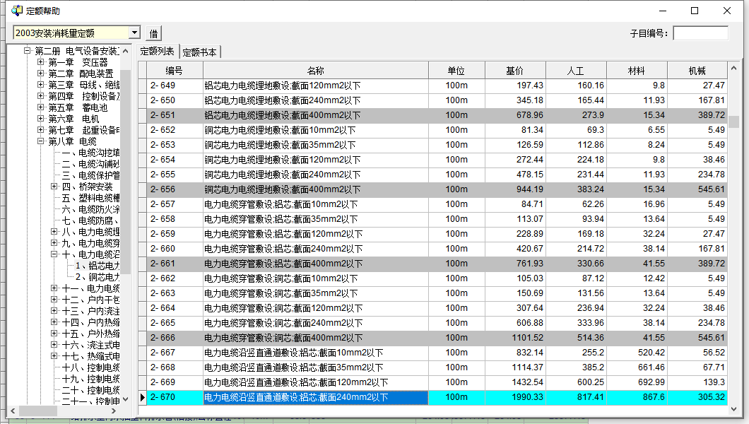Select row 2-649 in the quota list
This screenshot has width=749, height=424.
437,86
